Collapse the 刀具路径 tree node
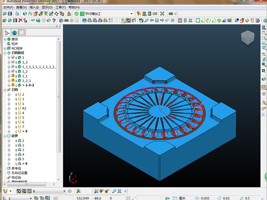Viewport: 267px width, 200px height. click(5, 53)
